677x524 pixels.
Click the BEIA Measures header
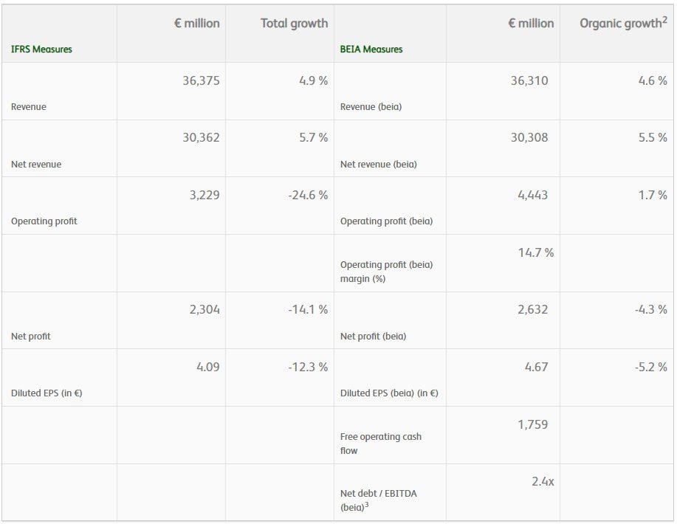pos(371,49)
